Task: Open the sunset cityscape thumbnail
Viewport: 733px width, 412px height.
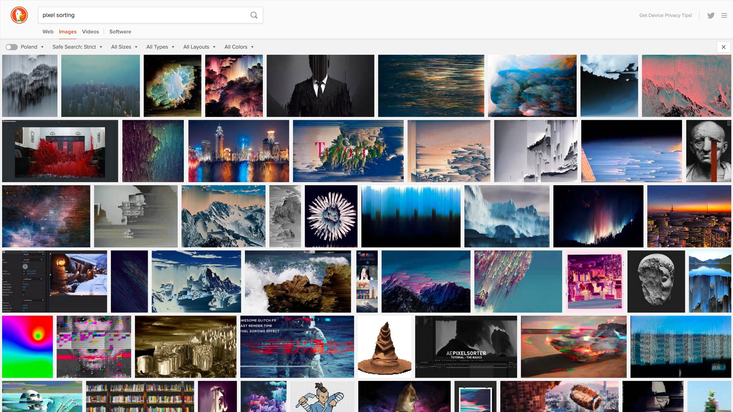Action: 689,216
